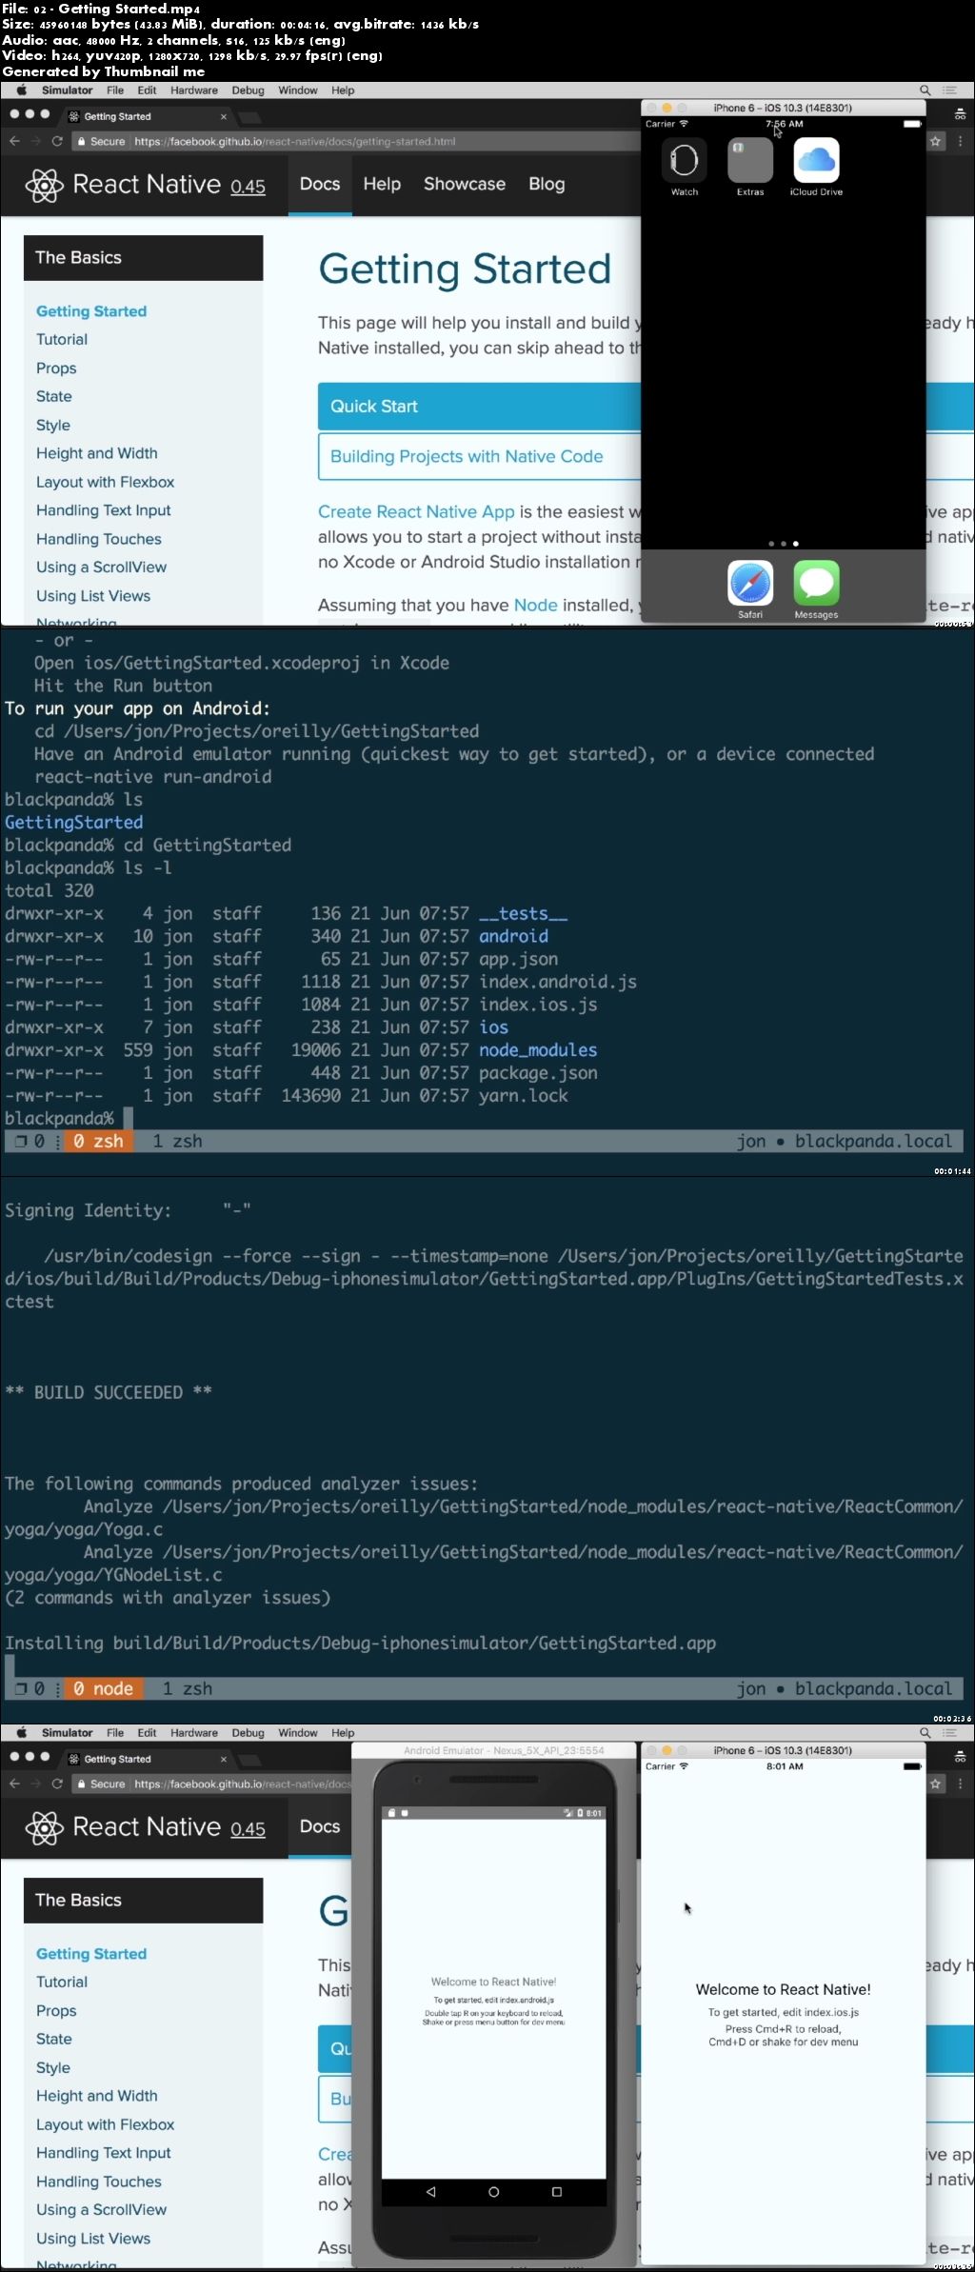Follow the Create React Native App link
This screenshot has height=2272, width=975.
(416, 512)
